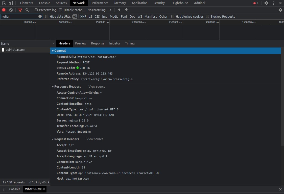The image size is (284, 194).
Task: Open the Timing tab for the request
Action: click(x=130, y=43)
